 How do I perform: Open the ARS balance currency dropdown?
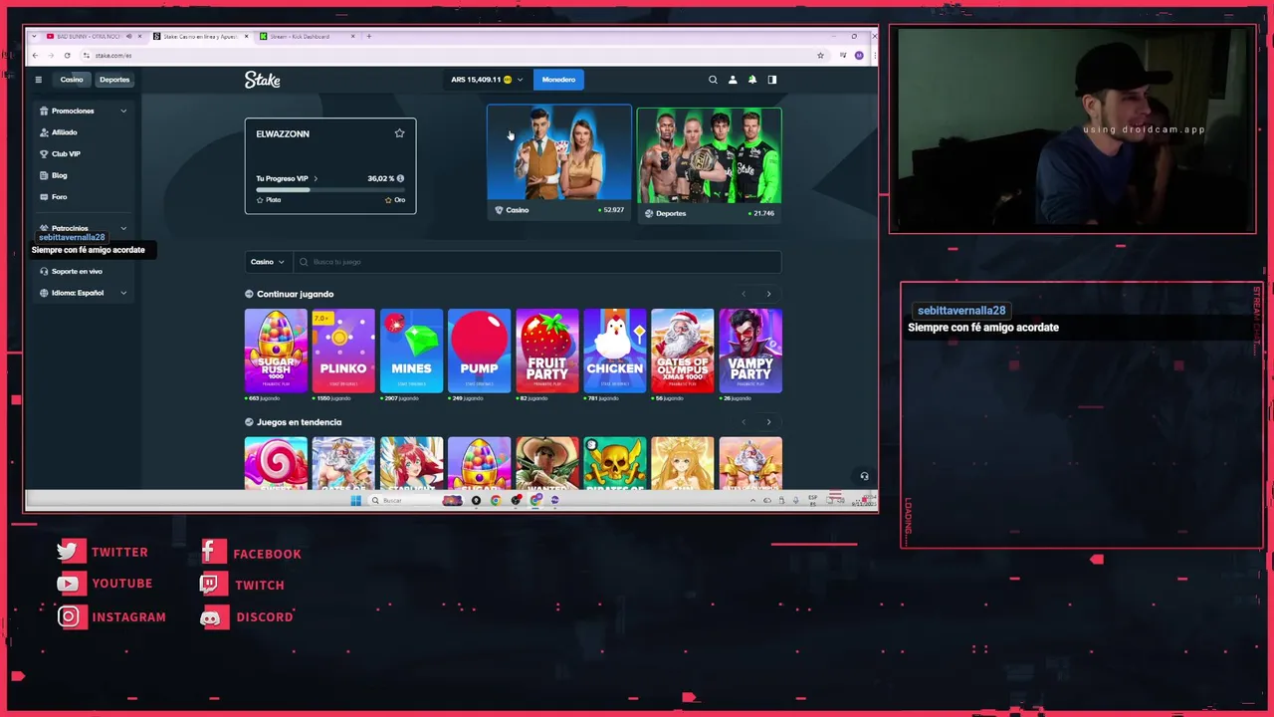[487, 80]
